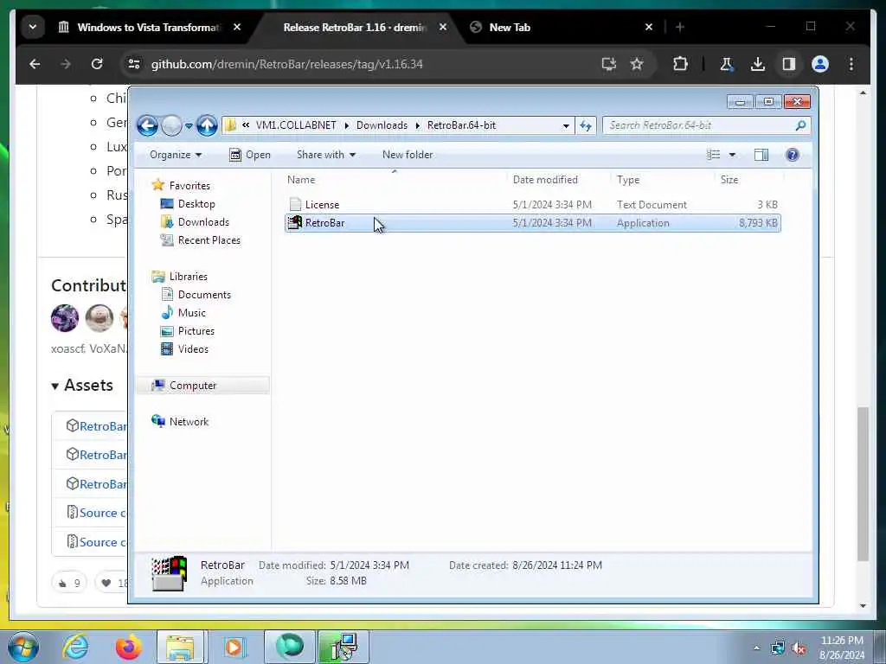Launch Firefox from taskbar
This screenshot has width=886, height=664.
click(x=128, y=647)
